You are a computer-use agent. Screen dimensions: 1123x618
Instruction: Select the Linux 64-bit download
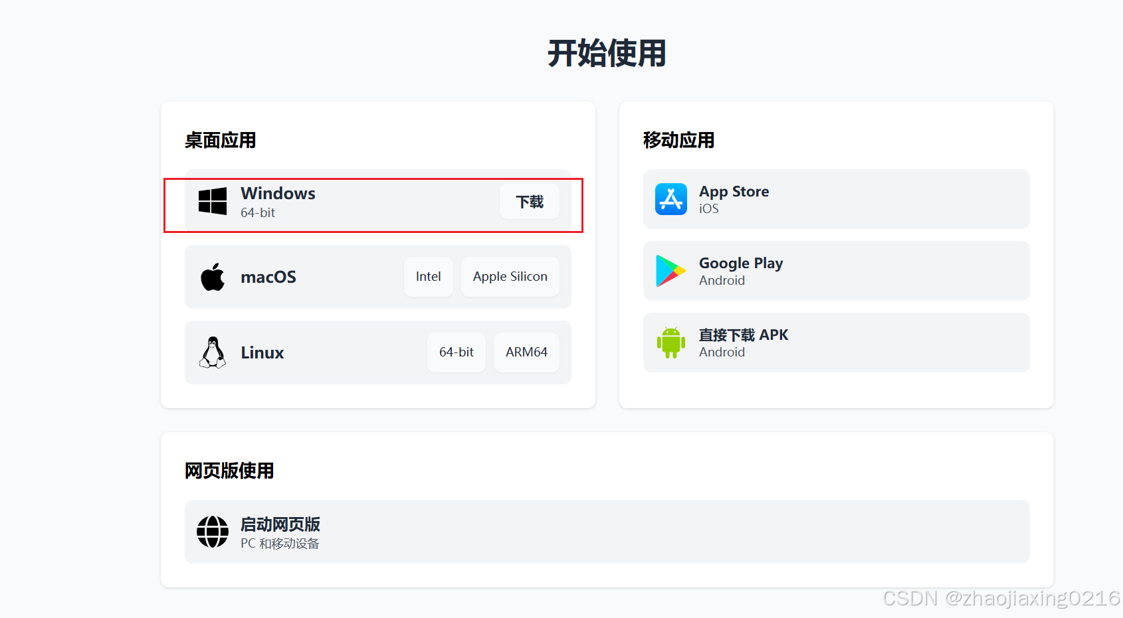tap(457, 352)
